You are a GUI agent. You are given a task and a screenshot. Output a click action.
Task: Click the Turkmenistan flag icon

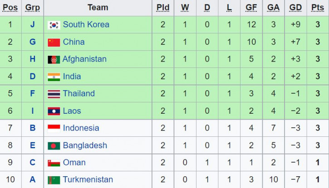tap(54, 180)
